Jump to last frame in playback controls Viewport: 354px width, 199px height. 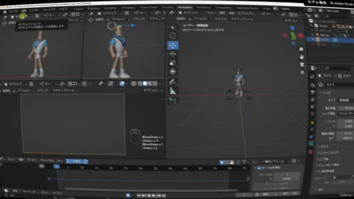164,196
